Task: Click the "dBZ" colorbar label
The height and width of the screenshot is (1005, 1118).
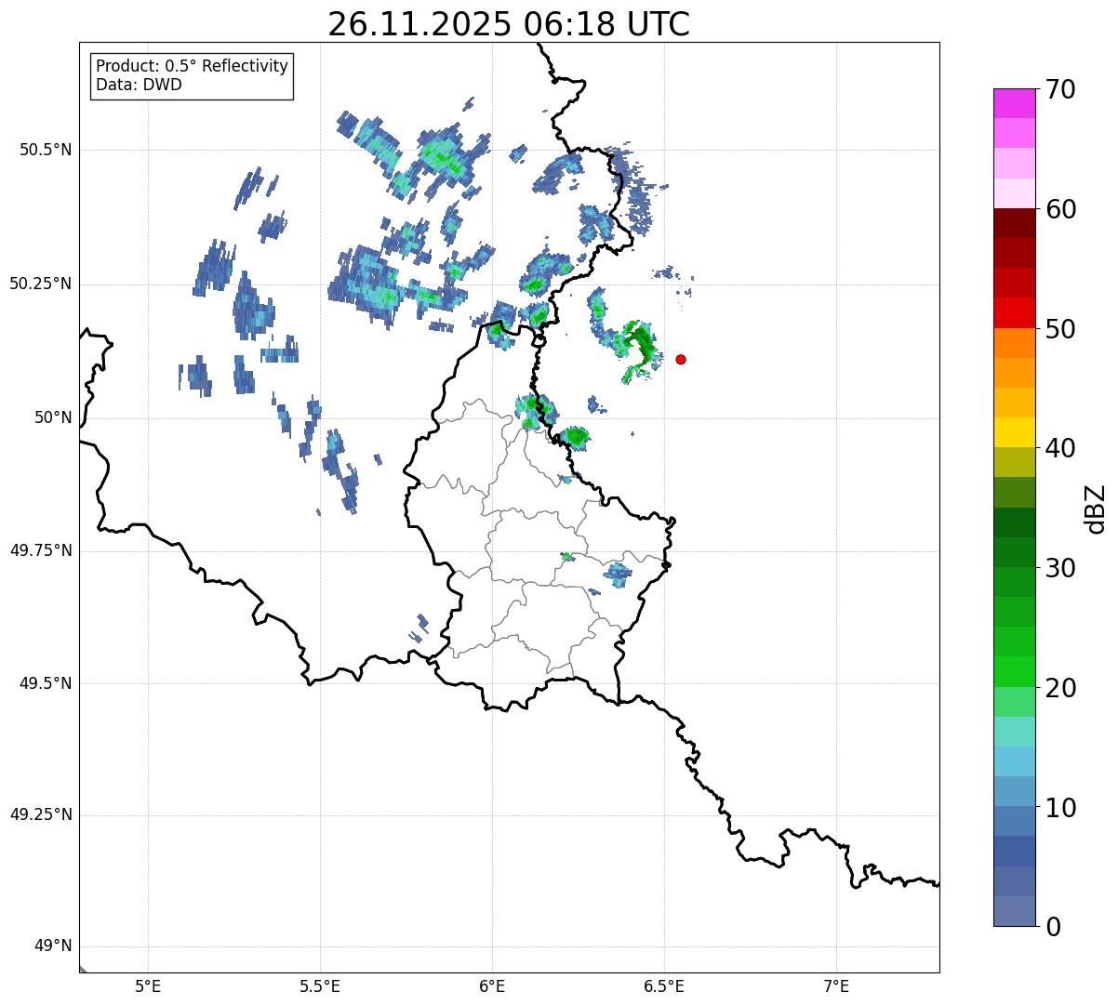Action: 1096,508
